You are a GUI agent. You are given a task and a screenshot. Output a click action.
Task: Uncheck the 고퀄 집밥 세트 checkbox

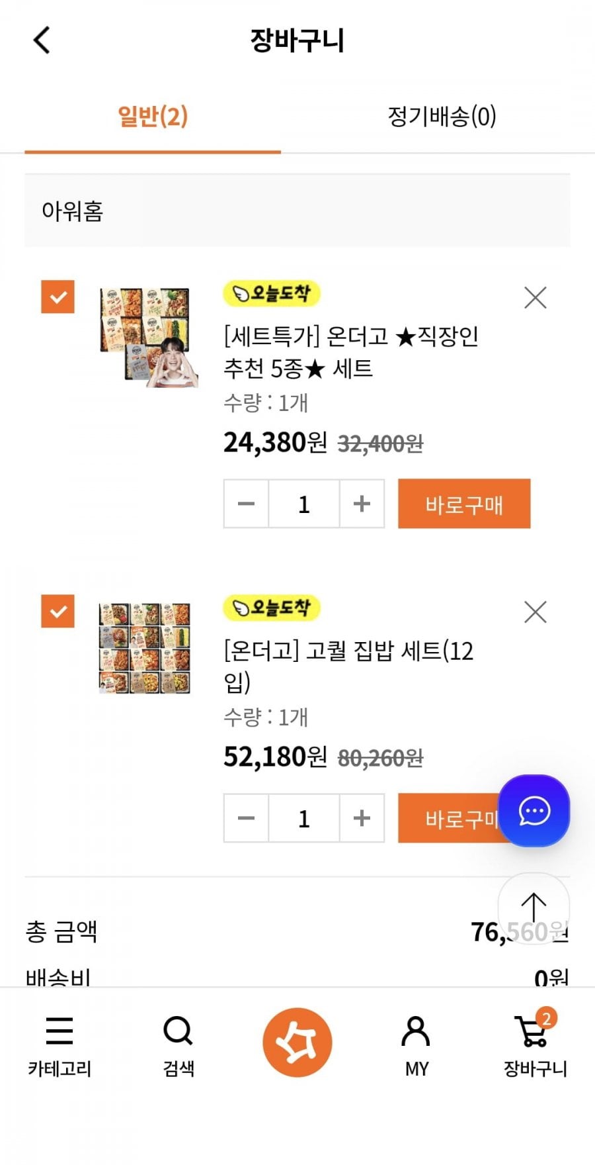coord(58,611)
